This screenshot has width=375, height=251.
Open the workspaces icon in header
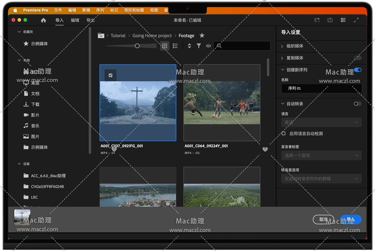point(343,20)
